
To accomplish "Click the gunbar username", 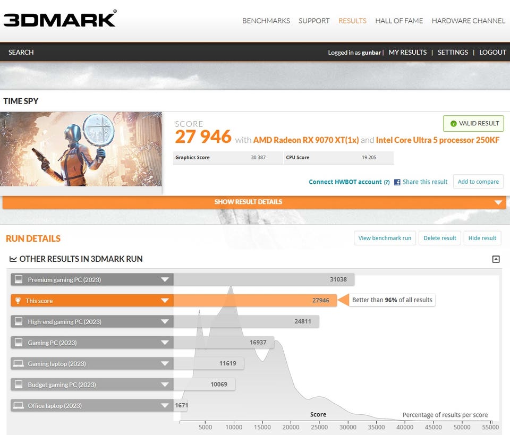I will pyautogui.click(x=371, y=53).
